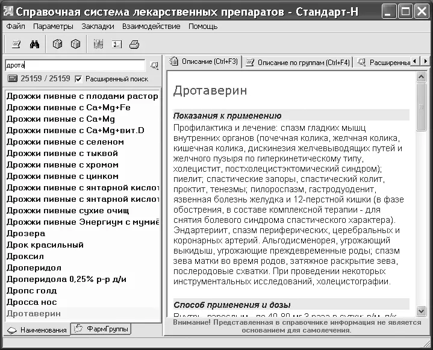This screenshot has width=433, height=350.
Task: Click the magnifier icon beside search field
Action: tap(154, 65)
